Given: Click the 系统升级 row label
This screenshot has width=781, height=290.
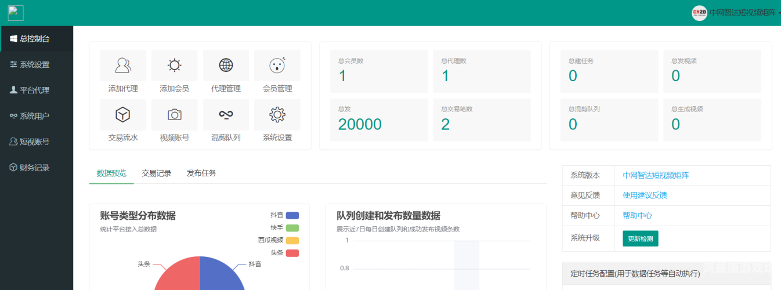Looking at the screenshot, I should click(585, 238).
